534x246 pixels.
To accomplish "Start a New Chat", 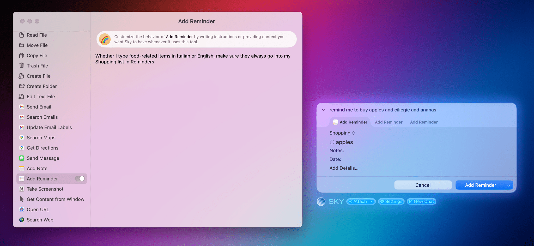I will (x=421, y=201).
